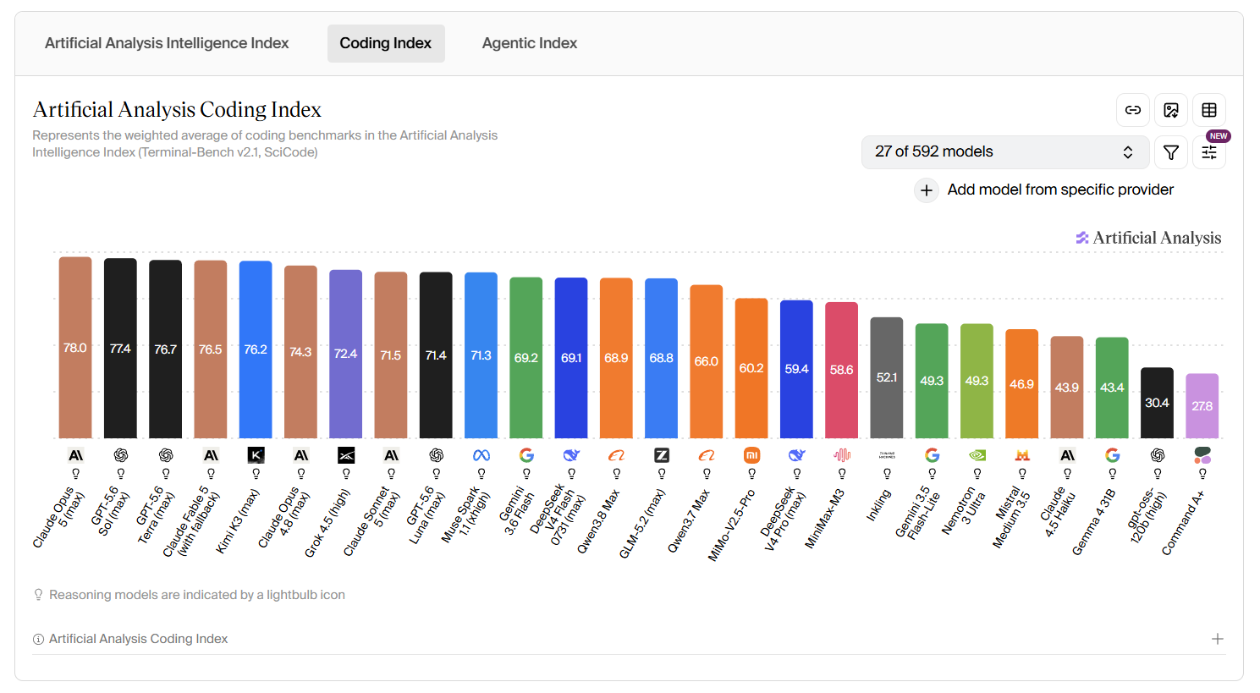This screenshot has width=1260, height=693.
Task: Click the Artificial Analysis watermark logo
Action: (1148, 238)
